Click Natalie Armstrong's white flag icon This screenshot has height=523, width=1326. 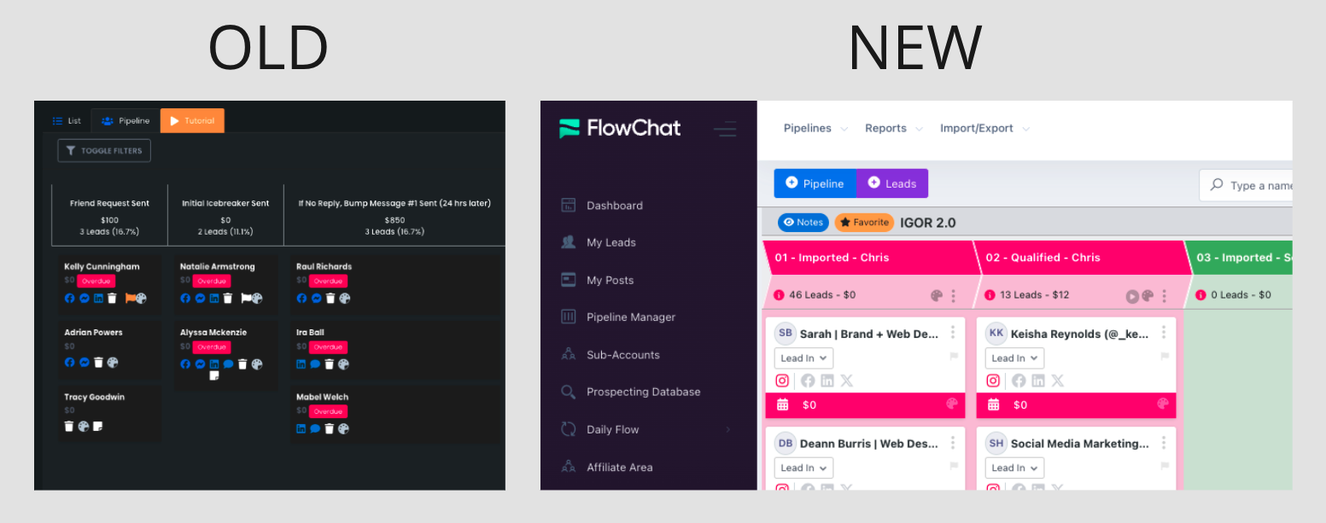[x=245, y=299]
